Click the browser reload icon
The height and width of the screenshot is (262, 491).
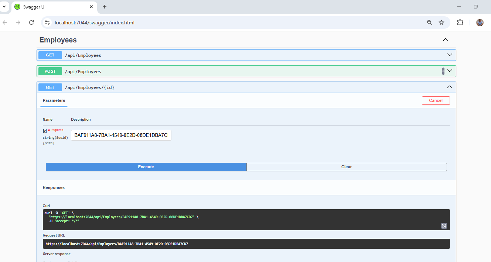[x=31, y=23]
